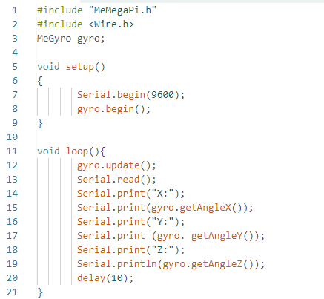
Task: Click line number 11 in the gutter
Action: (12, 151)
